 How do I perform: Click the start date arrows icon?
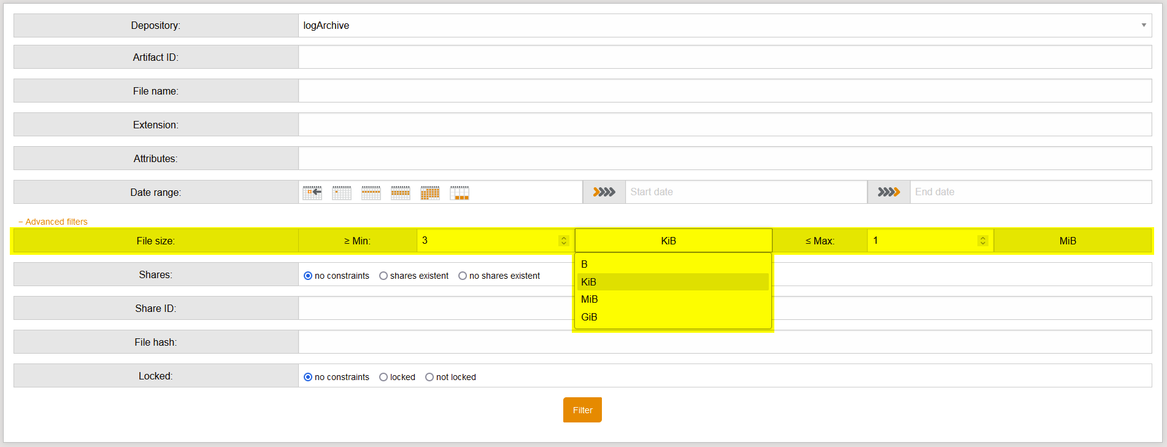click(x=604, y=192)
